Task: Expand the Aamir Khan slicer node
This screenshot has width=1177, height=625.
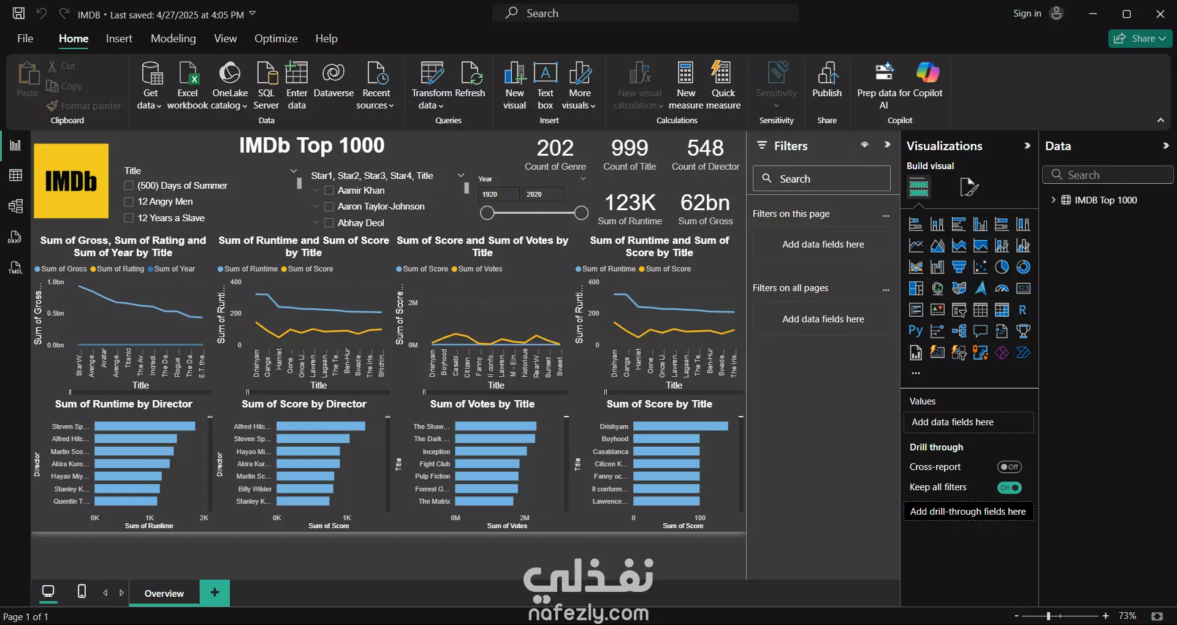Action: pyautogui.click(x=316, y=191)
